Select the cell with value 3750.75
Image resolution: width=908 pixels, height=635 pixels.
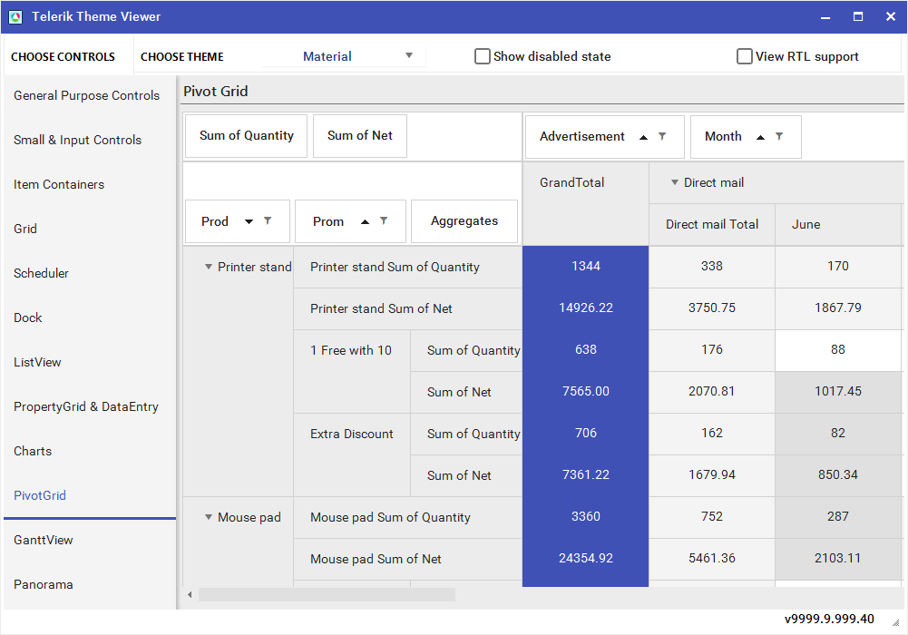tap(712, 308)
